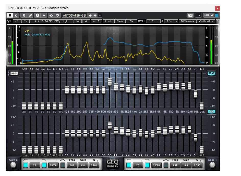Click right channel low-pass frequency field 20000
The width and height of the screenshot is (241, 176).
coord(156,165)
